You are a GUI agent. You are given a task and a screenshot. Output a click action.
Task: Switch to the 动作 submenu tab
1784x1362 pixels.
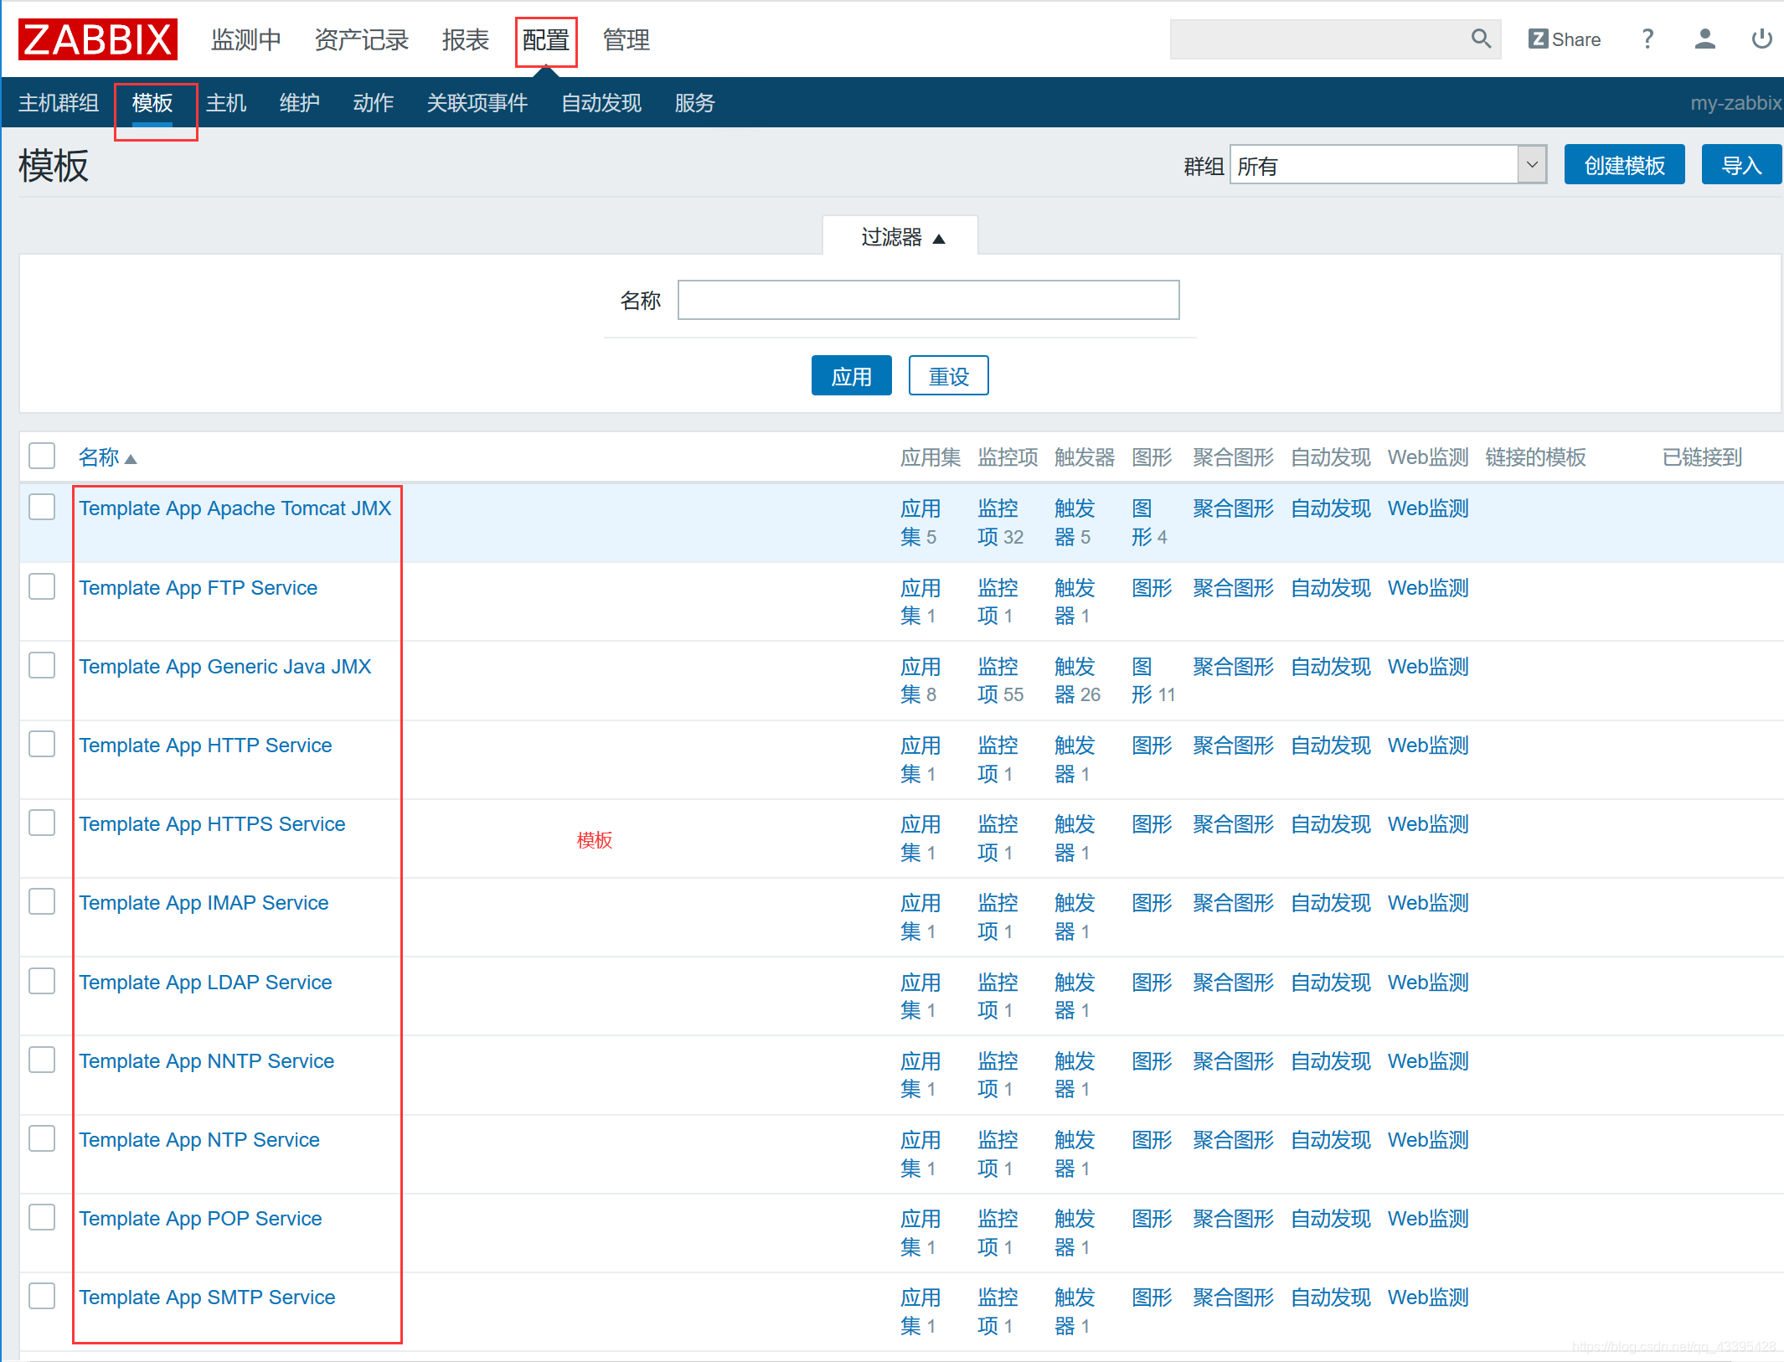tap(374, 103)
